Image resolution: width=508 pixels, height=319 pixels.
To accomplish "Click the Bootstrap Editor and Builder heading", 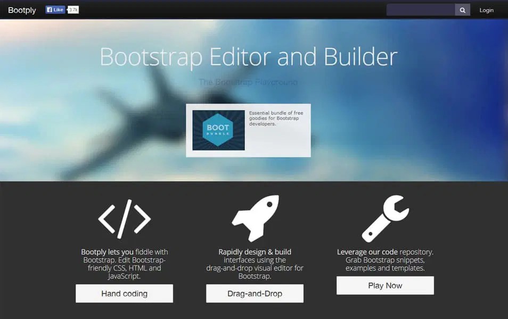I will pos(248,56).
